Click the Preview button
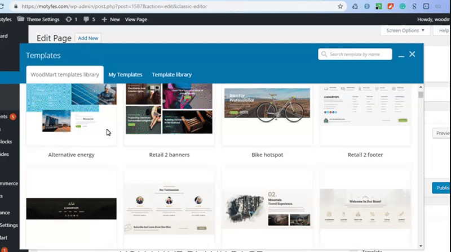Image resolution: width=451 pixels, height=252 pixels. click(442, 133)
